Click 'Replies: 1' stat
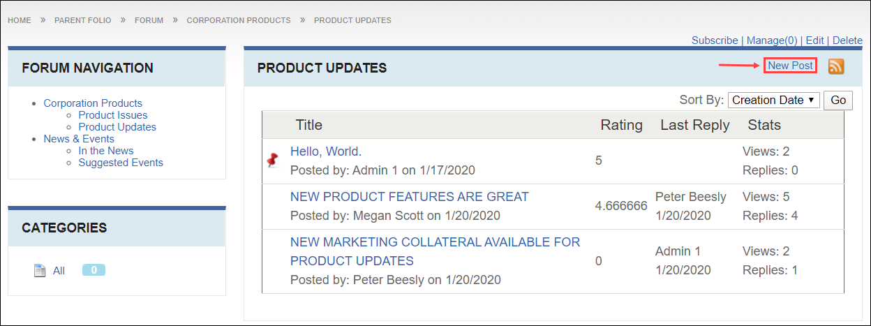The image size is (871, 326). point(770,270)
